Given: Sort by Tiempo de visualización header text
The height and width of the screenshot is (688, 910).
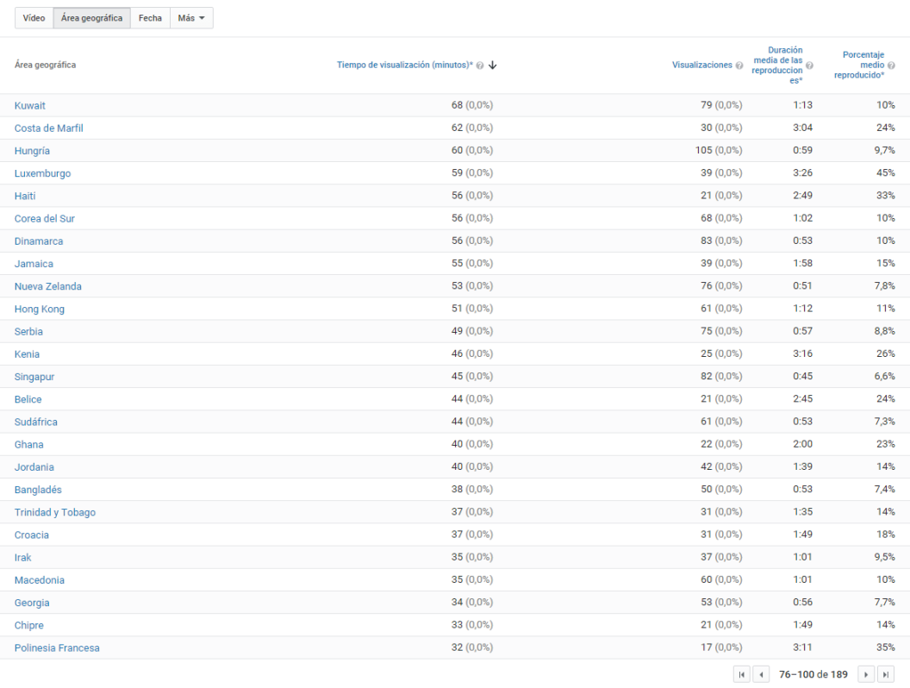Looking at the screenshot, I should point(404,66).
